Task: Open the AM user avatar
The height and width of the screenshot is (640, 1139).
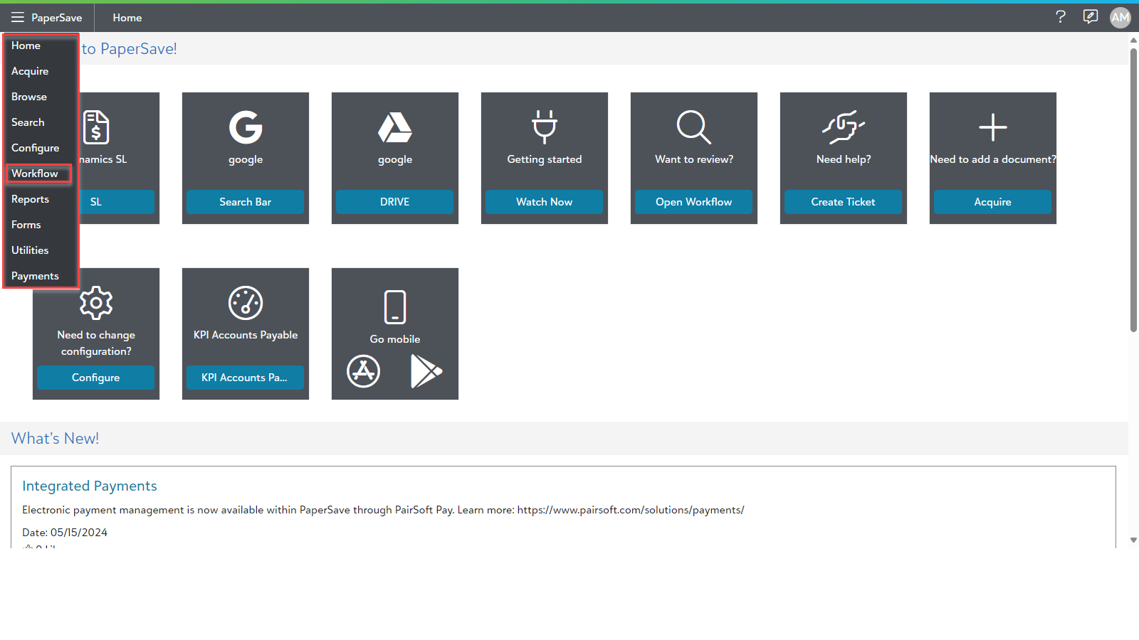Action: 1120,18
